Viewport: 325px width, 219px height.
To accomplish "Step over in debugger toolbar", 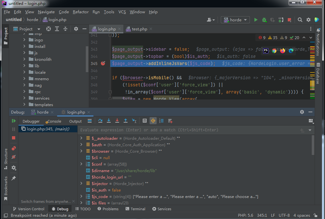I will point(100,121).
